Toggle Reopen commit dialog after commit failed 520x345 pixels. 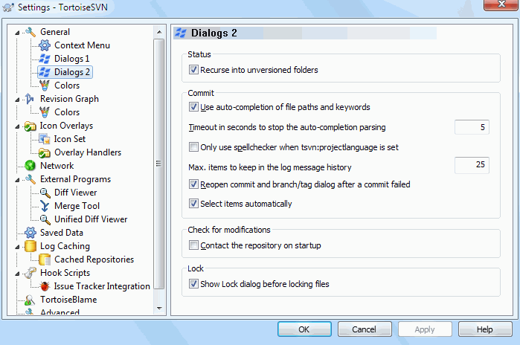point(193,184)
